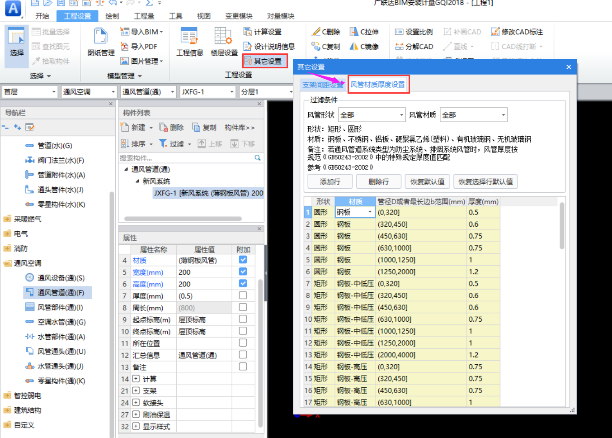Open 设计说明信息 design notes

[x=269, y=46]
